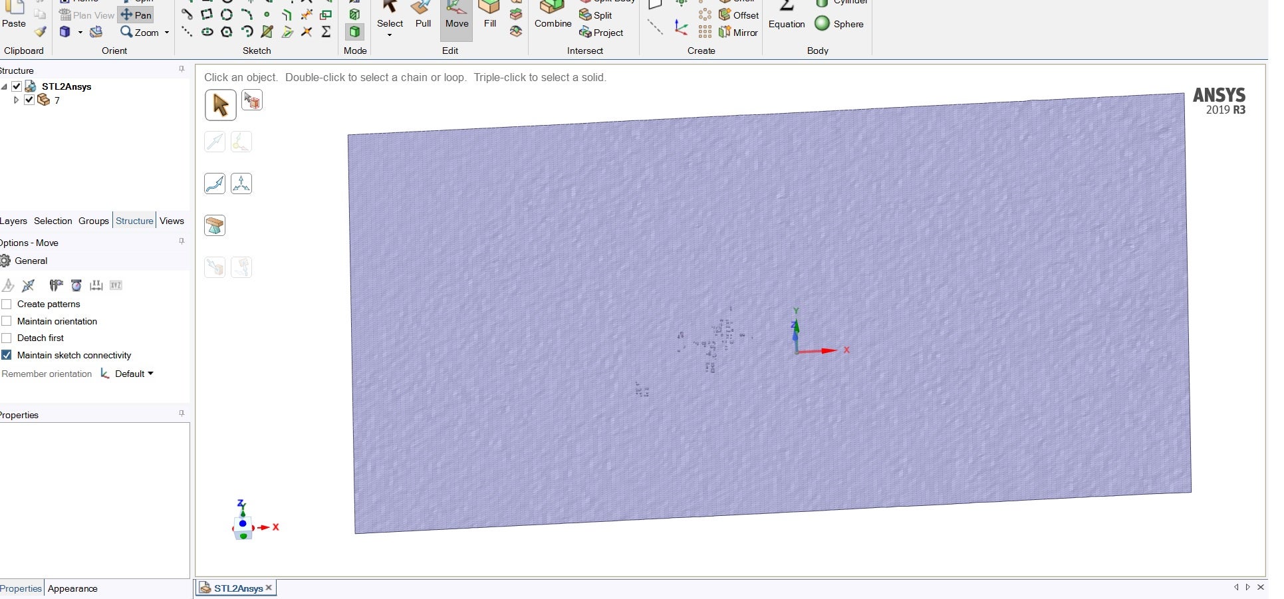
Task: Click the linear pattern grid icon
Action: 706,31
